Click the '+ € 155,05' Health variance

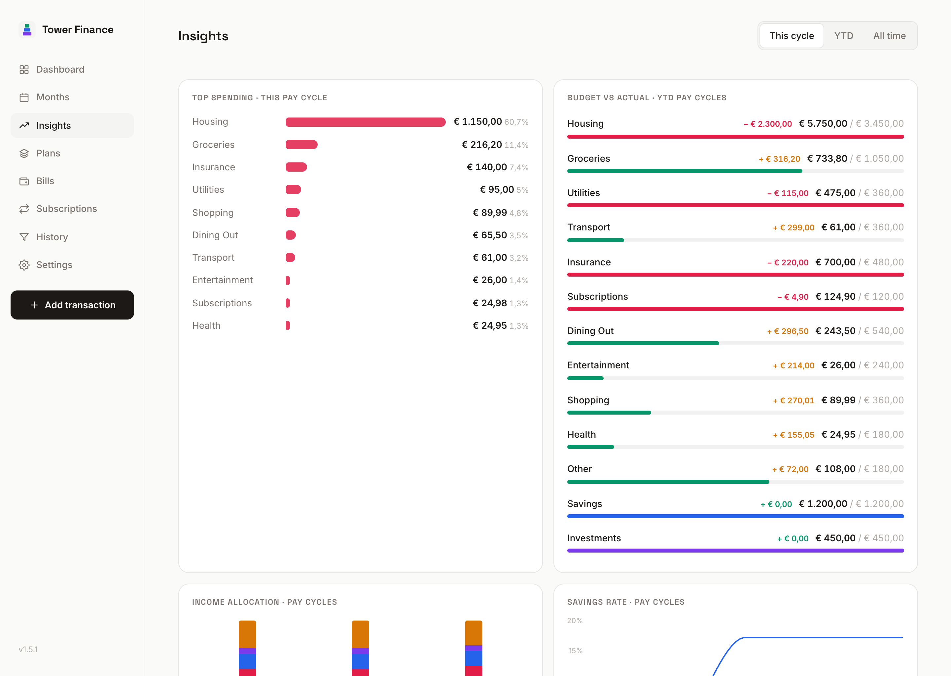tap(793, 435)
